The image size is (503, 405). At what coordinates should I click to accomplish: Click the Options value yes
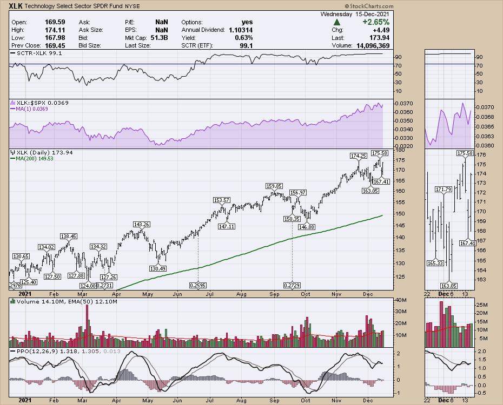[247, 22]
